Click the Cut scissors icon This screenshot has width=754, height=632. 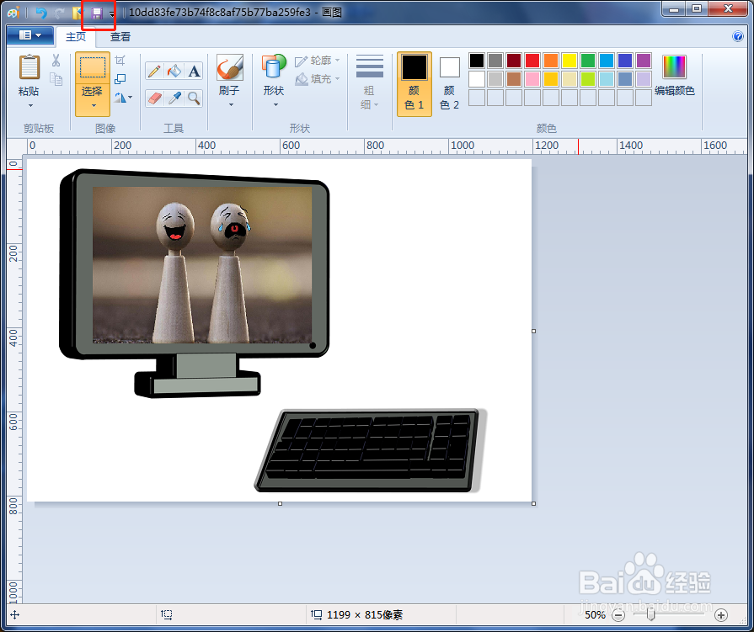56,61
